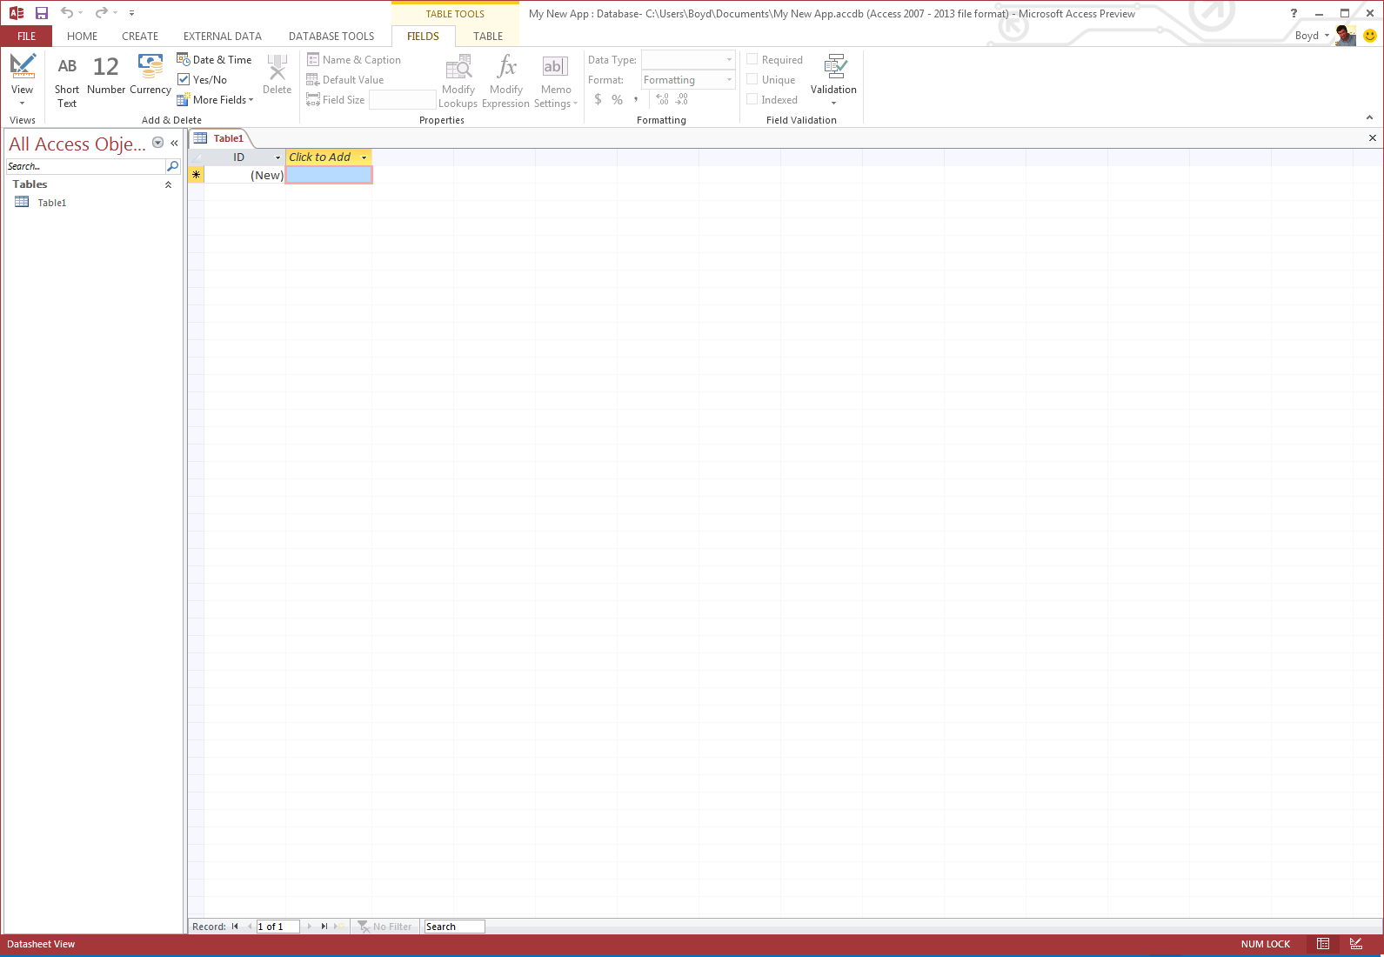Check the Indexed checkbox

tap(752, 99)
